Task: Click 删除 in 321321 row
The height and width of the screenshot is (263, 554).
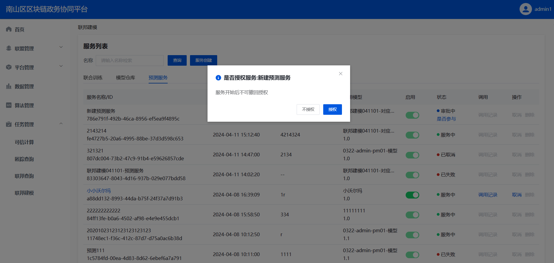Action: 530,155
